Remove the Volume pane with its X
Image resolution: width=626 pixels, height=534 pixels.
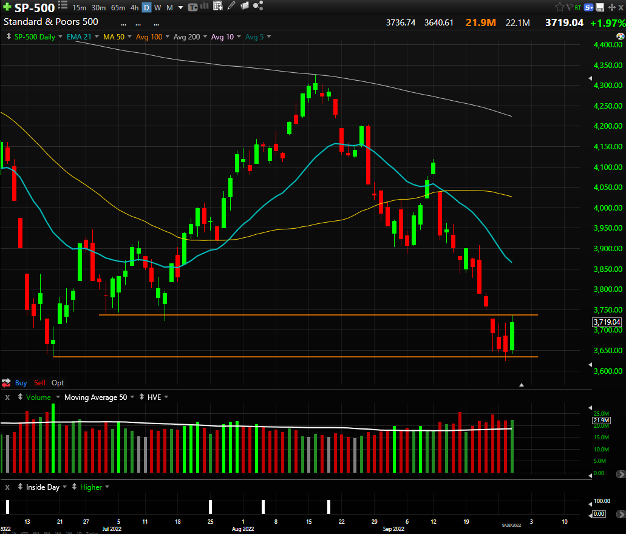coord(7,397)
